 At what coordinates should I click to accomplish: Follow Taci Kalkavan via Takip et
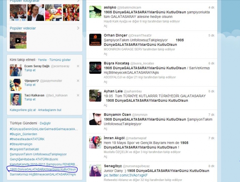coord(30,99)
